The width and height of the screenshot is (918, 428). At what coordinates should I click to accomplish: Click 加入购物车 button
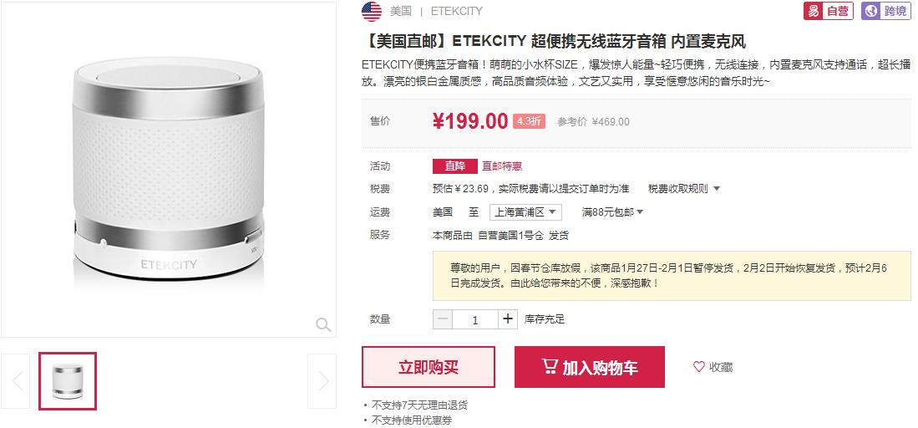(590, 367)
